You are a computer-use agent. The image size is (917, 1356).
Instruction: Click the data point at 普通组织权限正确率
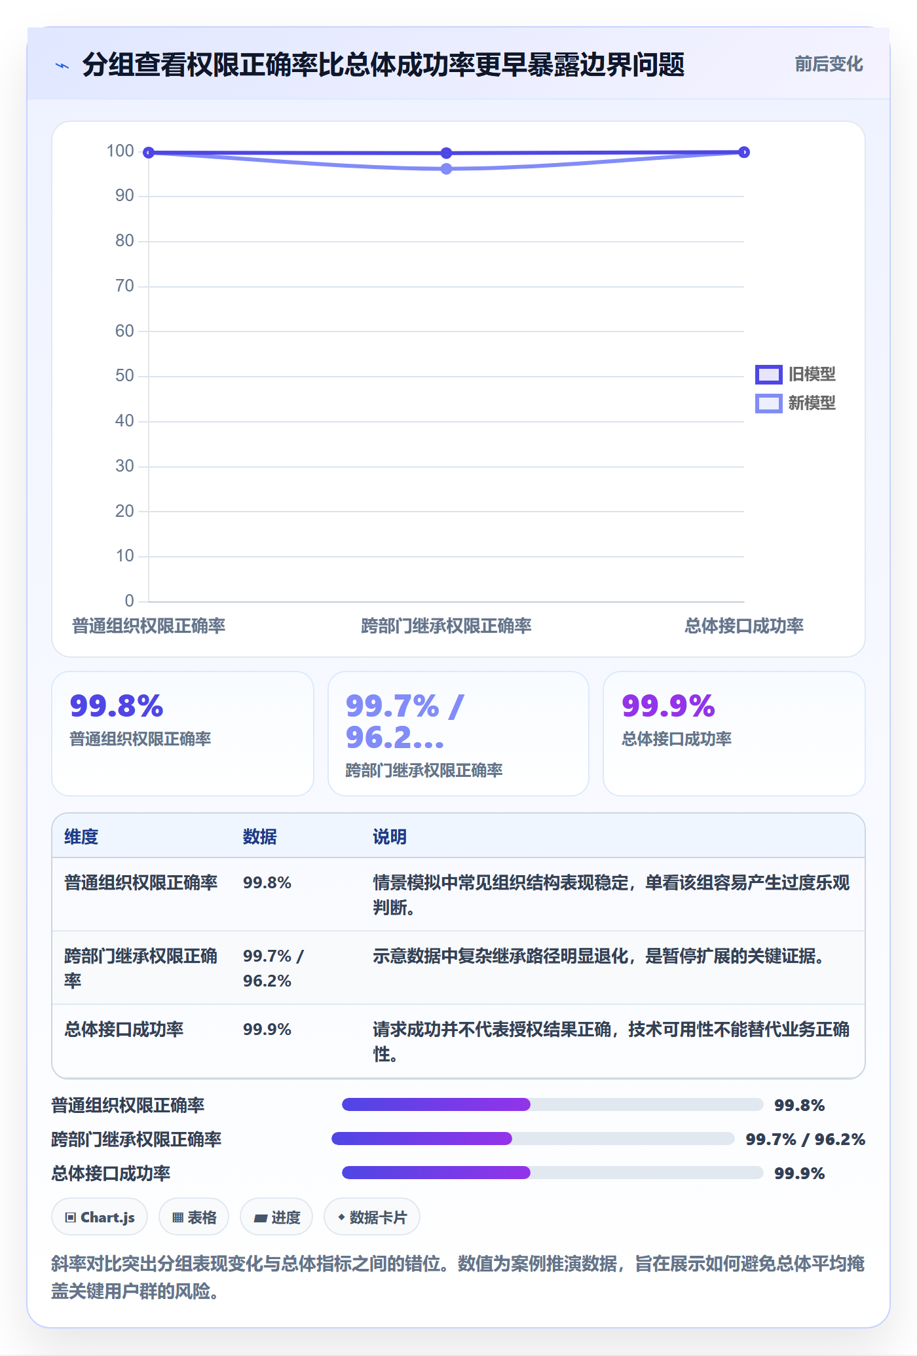click(149, 153)
